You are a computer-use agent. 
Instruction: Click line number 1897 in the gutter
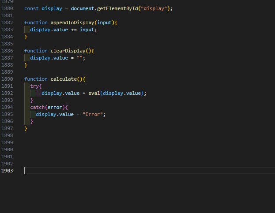click(x=7, y=128)
